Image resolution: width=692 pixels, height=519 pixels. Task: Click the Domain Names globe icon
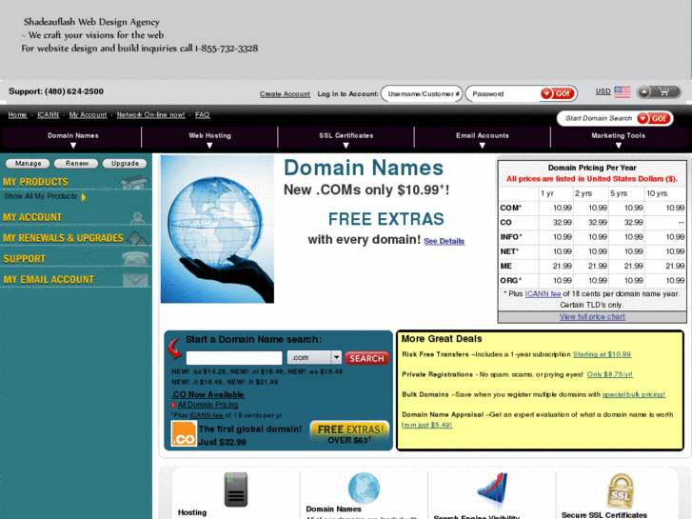coord(364,489)
